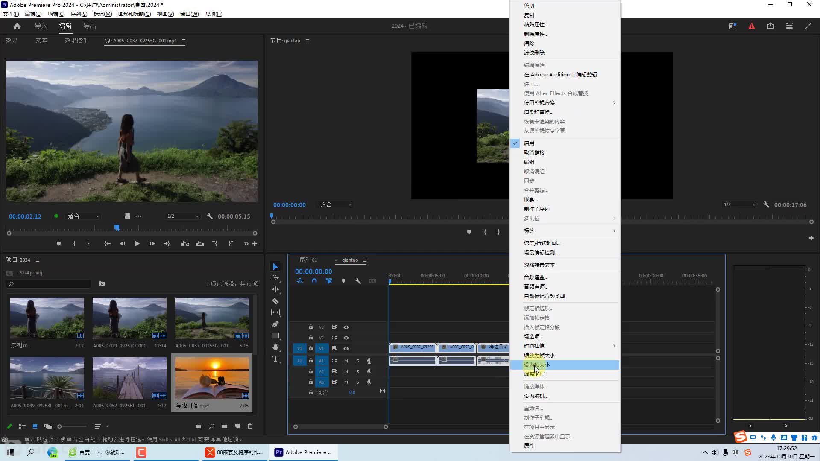Go to the Home screen icon
The width and height of the screenshot is (820, 461).
click(x=17, y=26)
